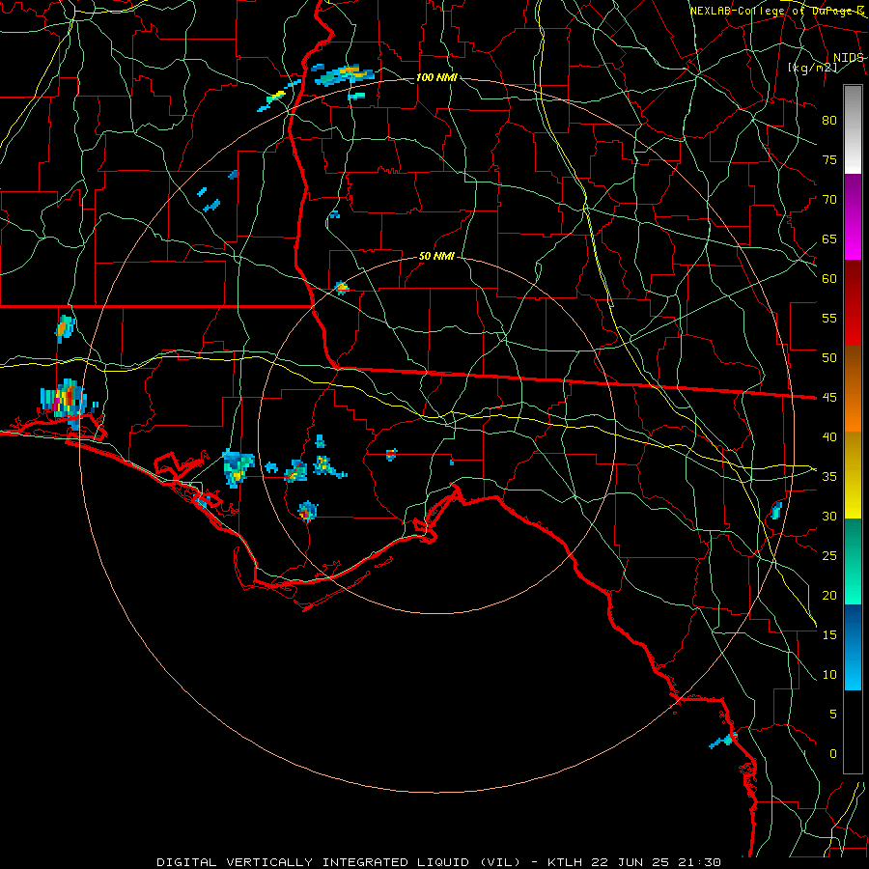Screen dimensions: 869x869
Task: Click the 10 value on the color scale
Action: click(x=829, y=675)
